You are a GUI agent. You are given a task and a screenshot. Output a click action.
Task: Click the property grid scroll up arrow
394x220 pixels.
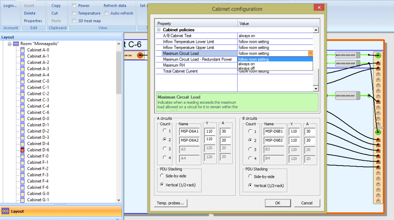pos(316,30)
